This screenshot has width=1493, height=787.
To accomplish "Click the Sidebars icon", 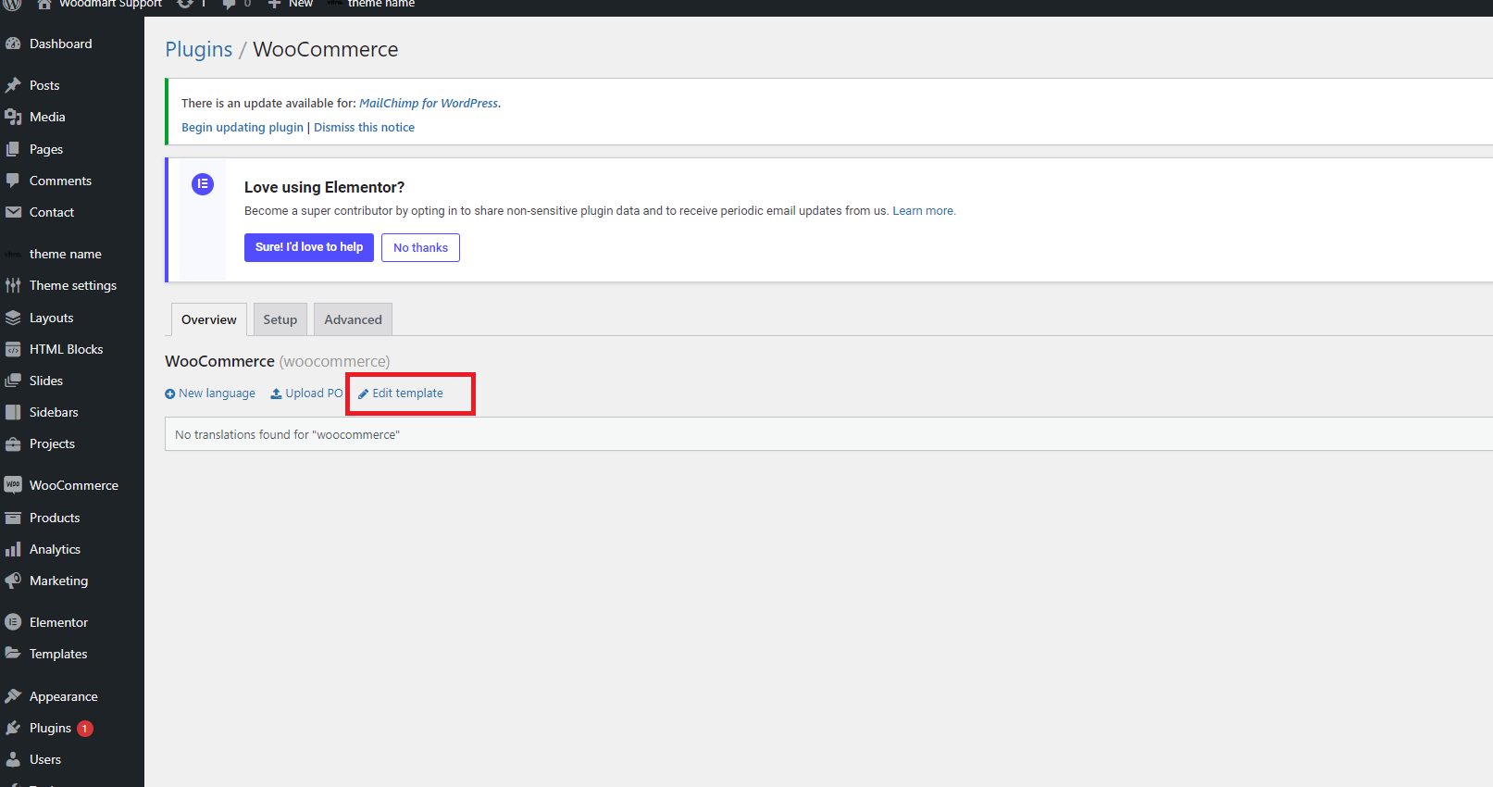I will [x=13, y=412].
